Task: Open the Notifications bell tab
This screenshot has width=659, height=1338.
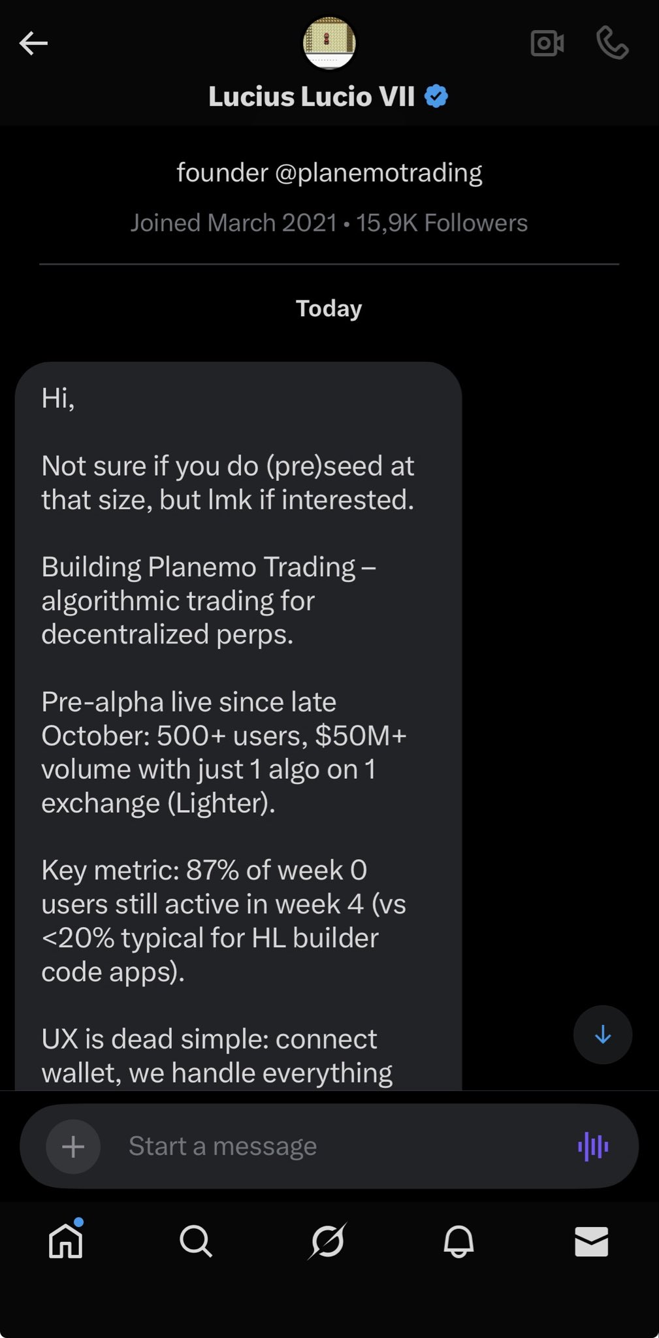Action: coord(458,1241)
